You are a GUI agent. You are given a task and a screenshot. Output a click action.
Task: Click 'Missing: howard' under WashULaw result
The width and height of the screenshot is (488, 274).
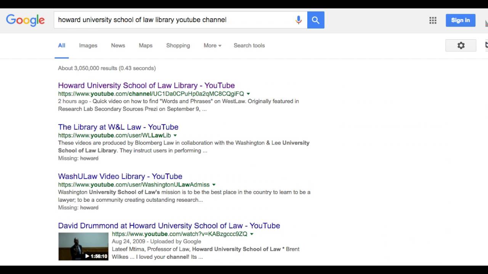[78, 208]
